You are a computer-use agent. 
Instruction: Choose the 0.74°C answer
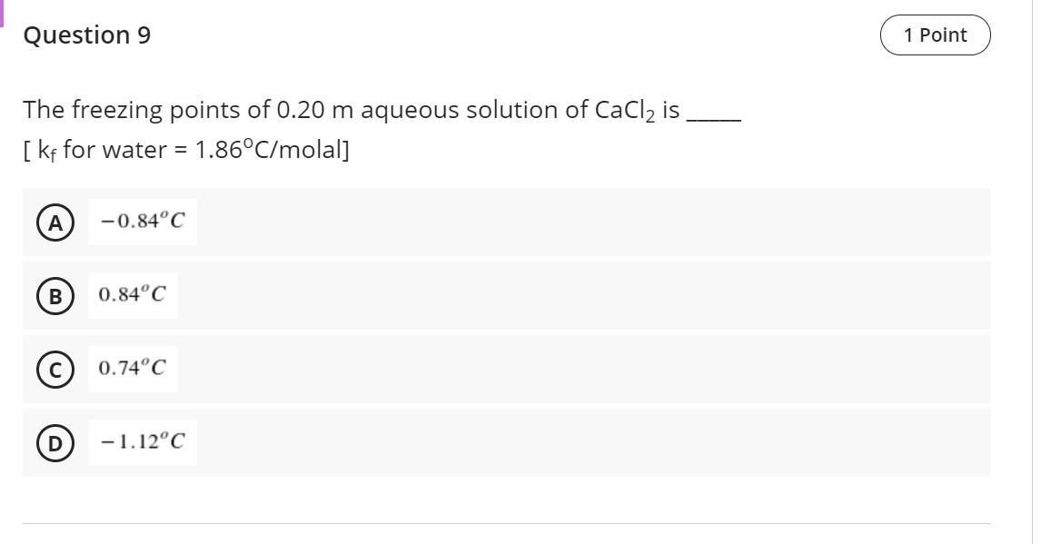click(132, 368)
